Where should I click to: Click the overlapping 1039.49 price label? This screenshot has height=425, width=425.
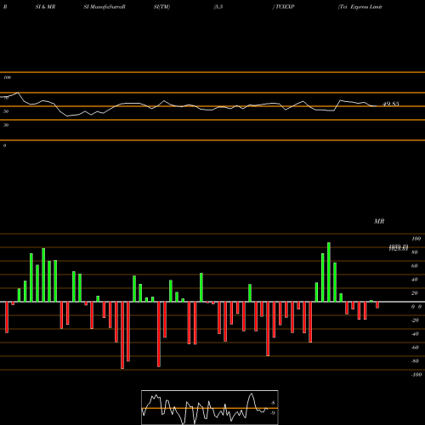coord(399,247)
